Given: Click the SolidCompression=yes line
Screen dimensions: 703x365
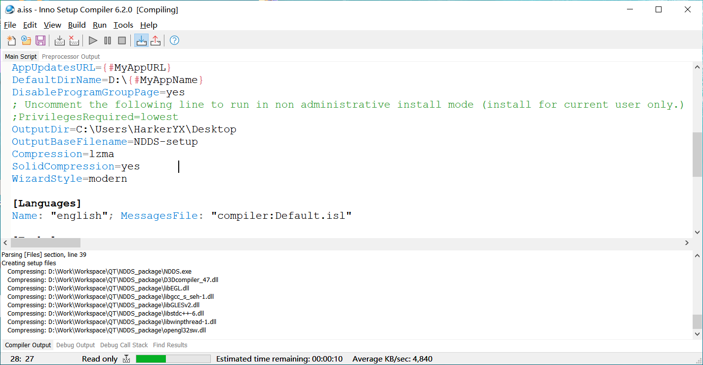Looking at the screenshot, I should pyautogui.click(x=76, y=166).
